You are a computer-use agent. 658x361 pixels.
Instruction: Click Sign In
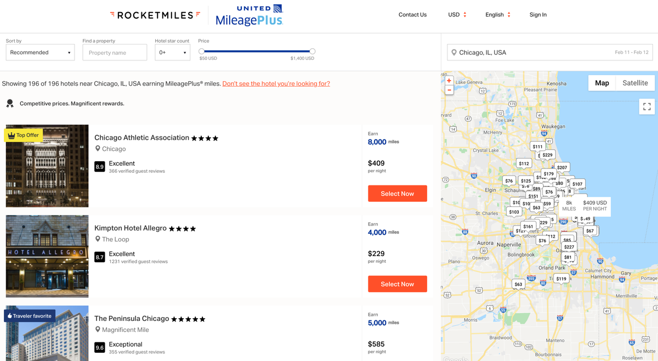[x=538, y=15]
